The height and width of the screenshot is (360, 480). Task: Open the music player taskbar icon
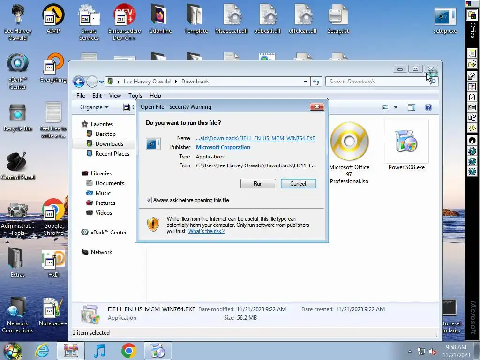click(99, 351)
